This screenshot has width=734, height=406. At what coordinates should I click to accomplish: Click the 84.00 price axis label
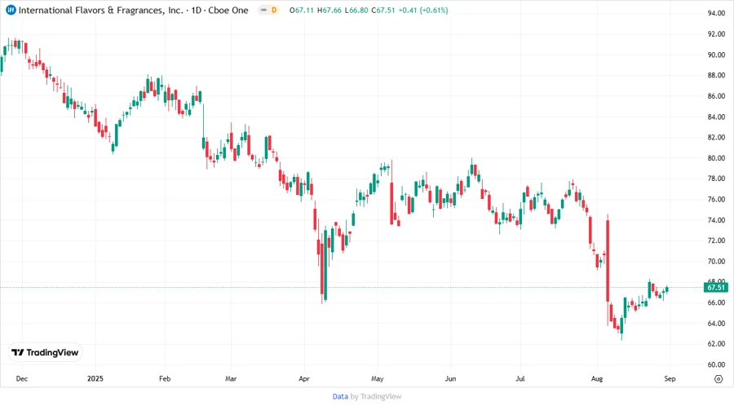[716, 117]
